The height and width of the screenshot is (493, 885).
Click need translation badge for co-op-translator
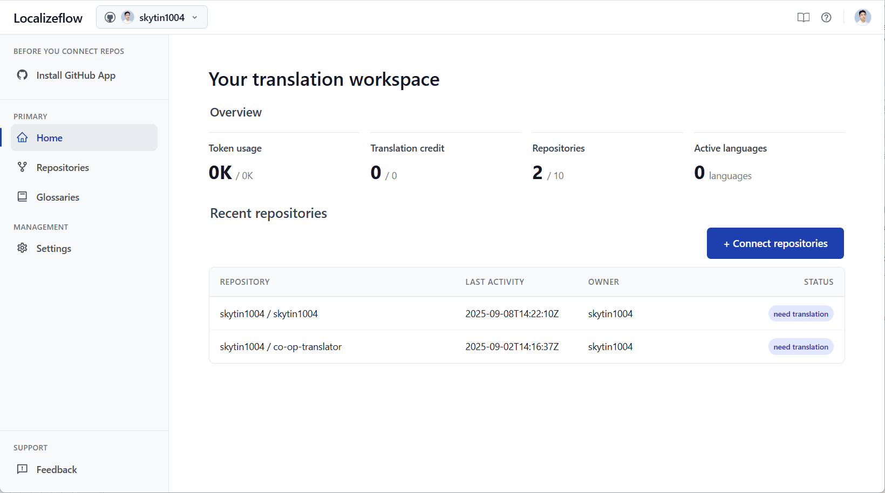coord(800,347)
